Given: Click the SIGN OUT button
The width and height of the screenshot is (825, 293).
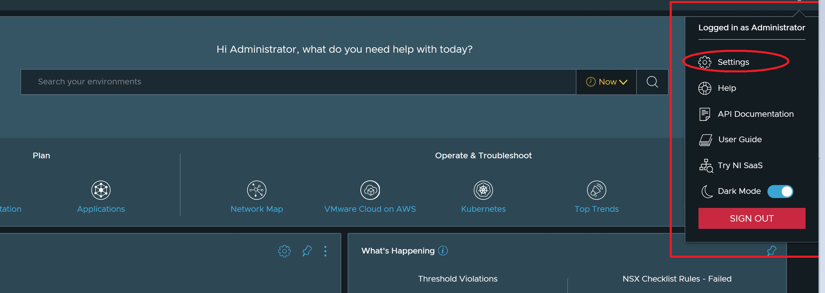Looking at the screenshot, I should 751,218.
